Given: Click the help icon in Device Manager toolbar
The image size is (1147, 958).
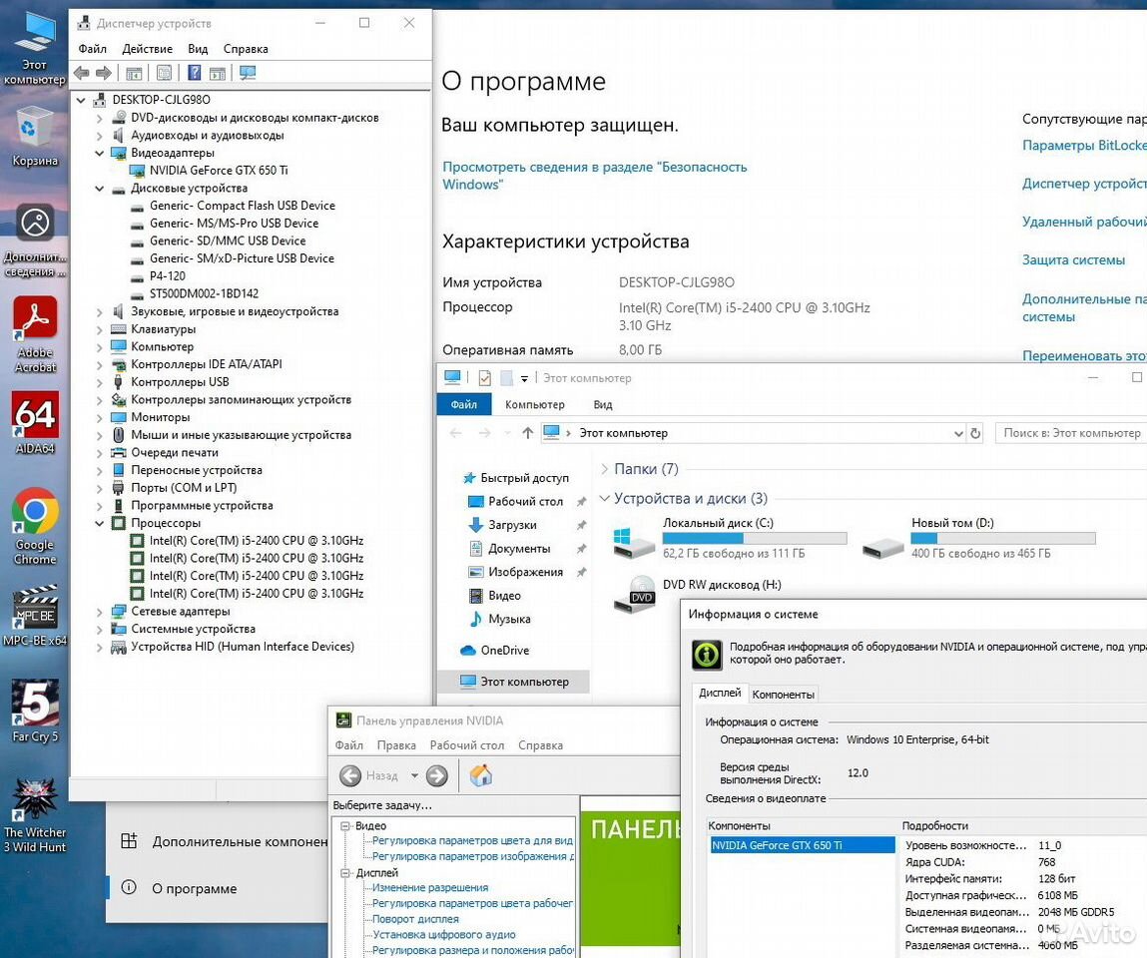Looking at the screenshot, I should click(194, 73).
